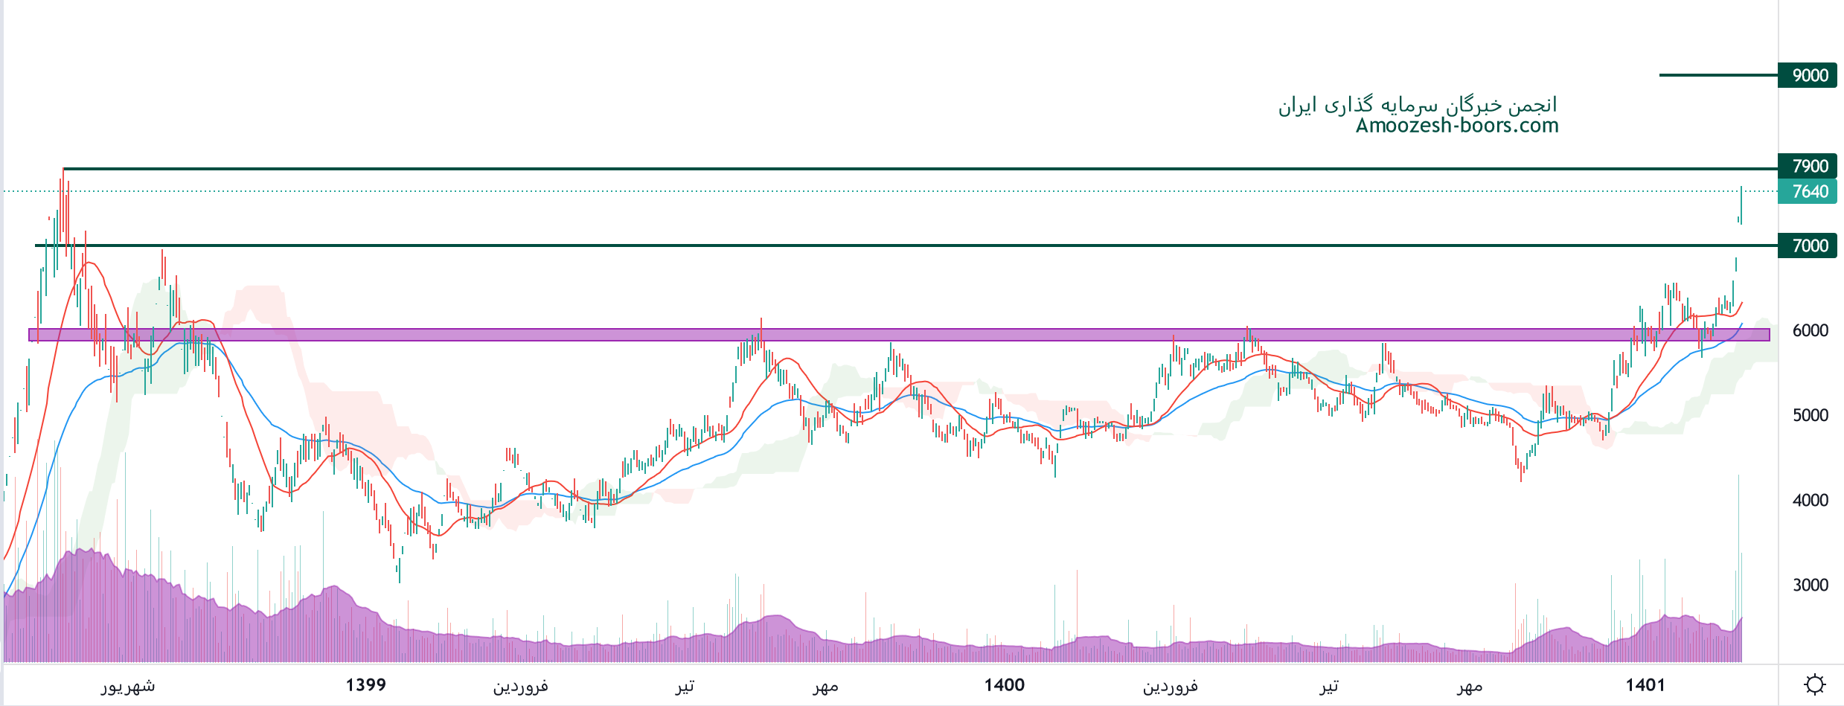
Task: Open chart settings with the gear icon
Action: pyautogui.click(x=1814, y=684)
